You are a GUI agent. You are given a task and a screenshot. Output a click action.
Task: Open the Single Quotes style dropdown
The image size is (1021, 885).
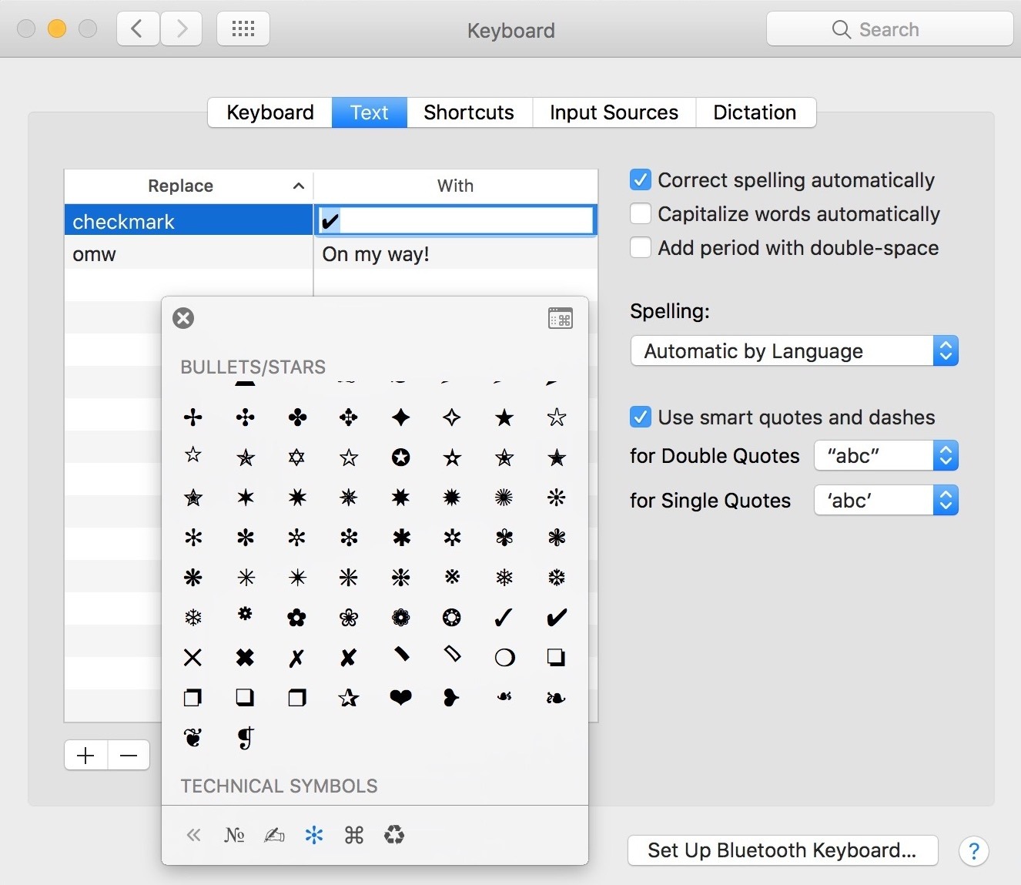(885, 501)
